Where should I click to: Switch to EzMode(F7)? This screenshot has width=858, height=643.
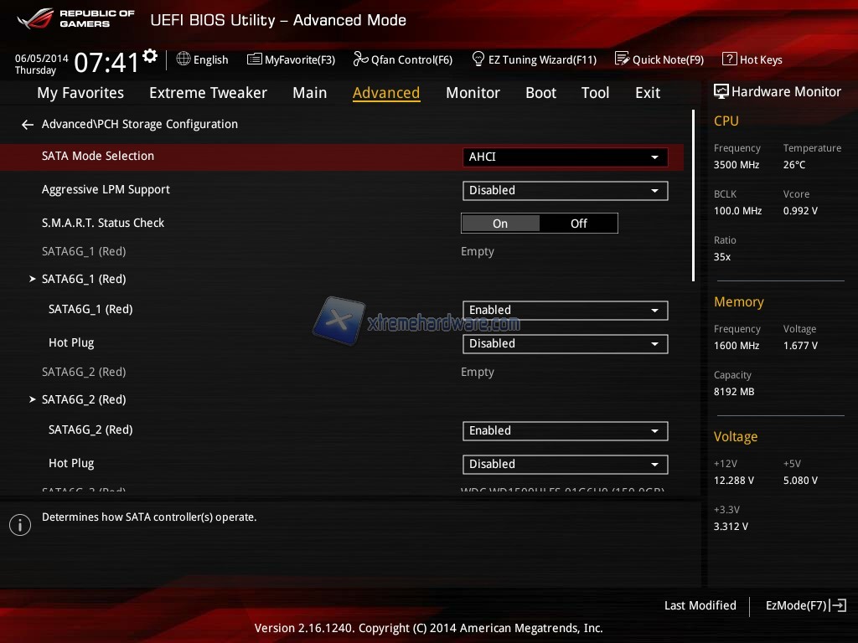point(805,605)
